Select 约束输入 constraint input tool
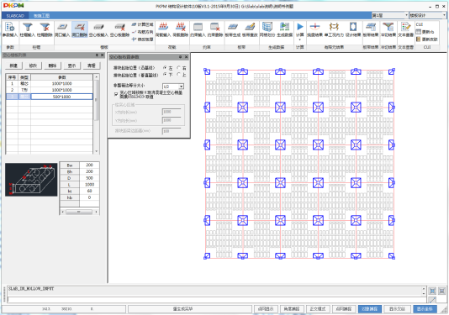 [x=198, y=29]
